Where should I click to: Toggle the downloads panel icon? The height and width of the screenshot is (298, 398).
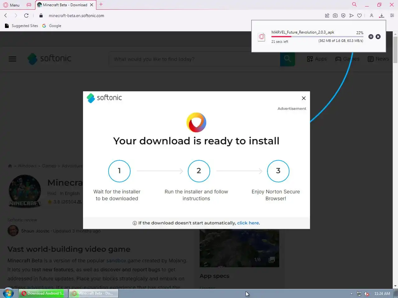coord(382,16)
